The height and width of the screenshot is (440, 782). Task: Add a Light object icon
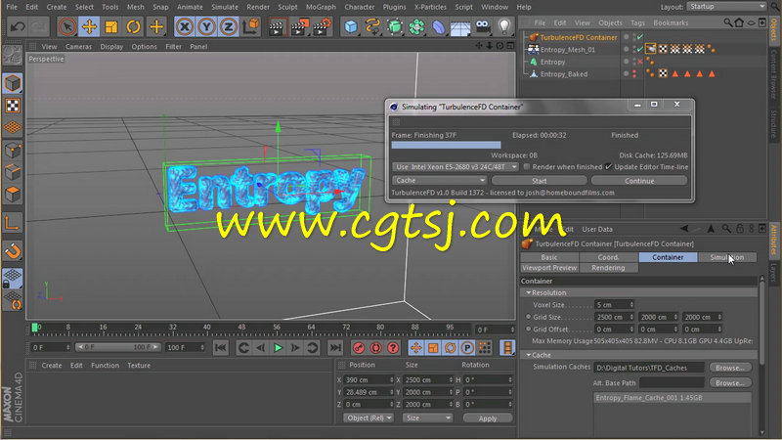pyautogui.click(x=504, y=26)
